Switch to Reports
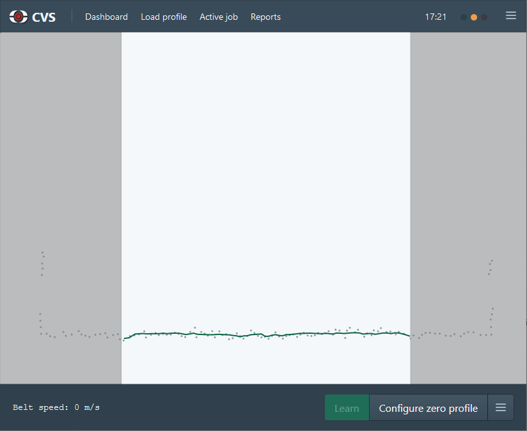 [x=265, y=17]
